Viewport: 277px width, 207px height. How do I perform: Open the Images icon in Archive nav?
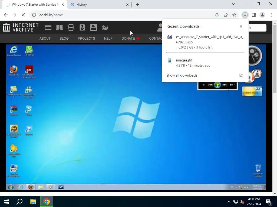point(105,27)
